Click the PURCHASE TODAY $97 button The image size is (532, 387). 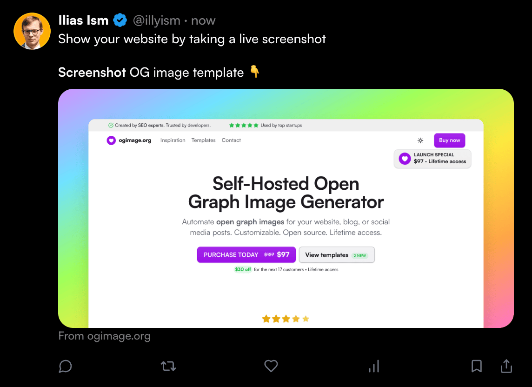pyautogui.click(x=246, y=255)
